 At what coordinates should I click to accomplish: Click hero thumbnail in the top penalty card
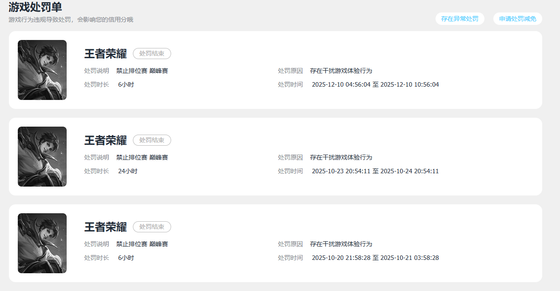click(42, 70)
